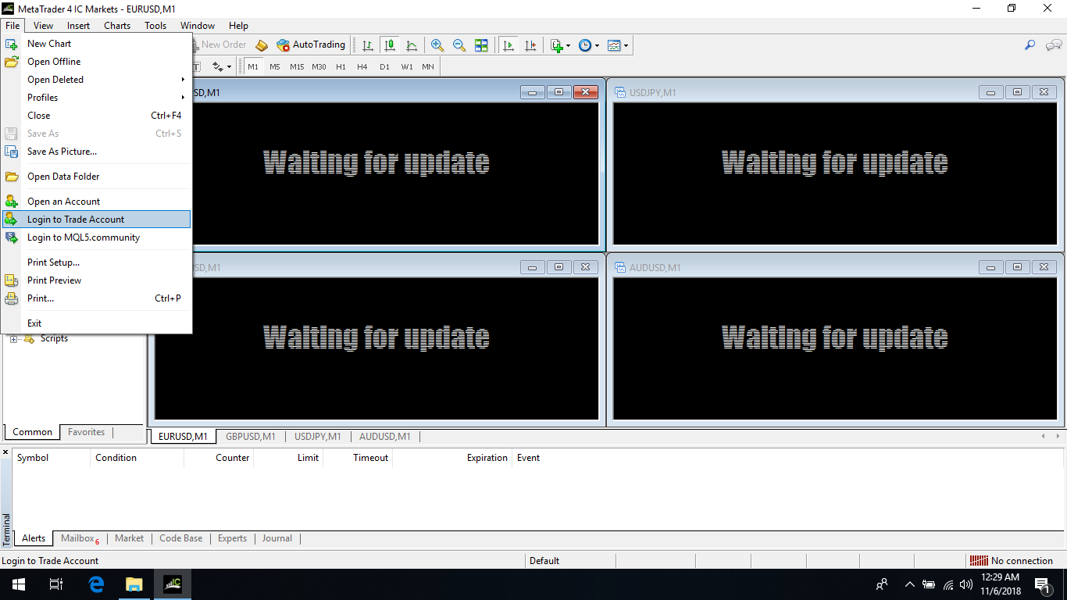Choose Login to MQL5.community
Image resolution: width=1067 pixels, height=600 pixels.
coord(96,237)
